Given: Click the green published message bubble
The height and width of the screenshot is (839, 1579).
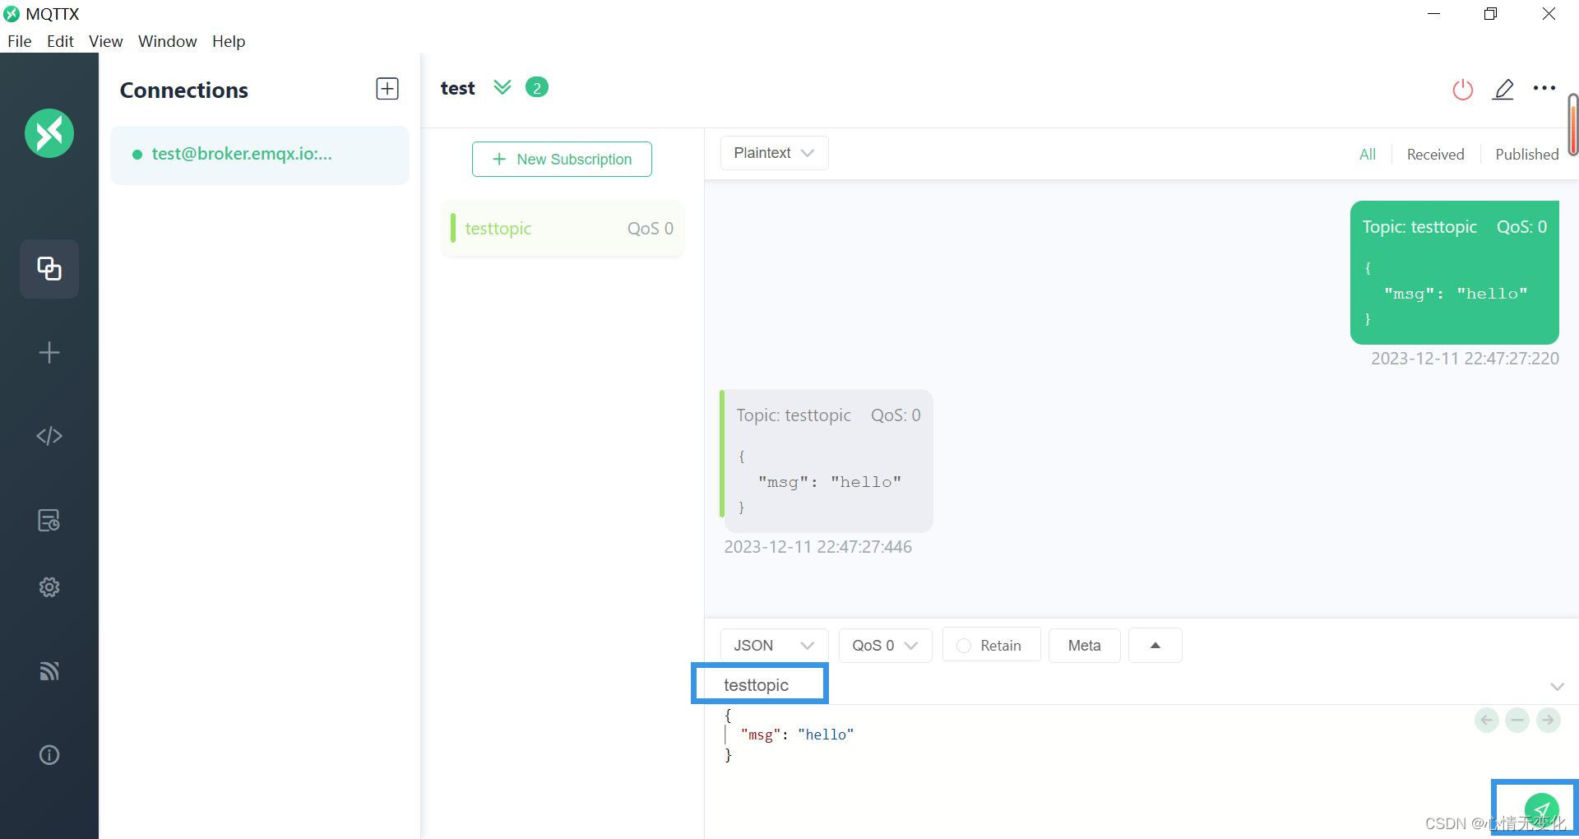Looking at the screenshot, I should coord(1454,272).
